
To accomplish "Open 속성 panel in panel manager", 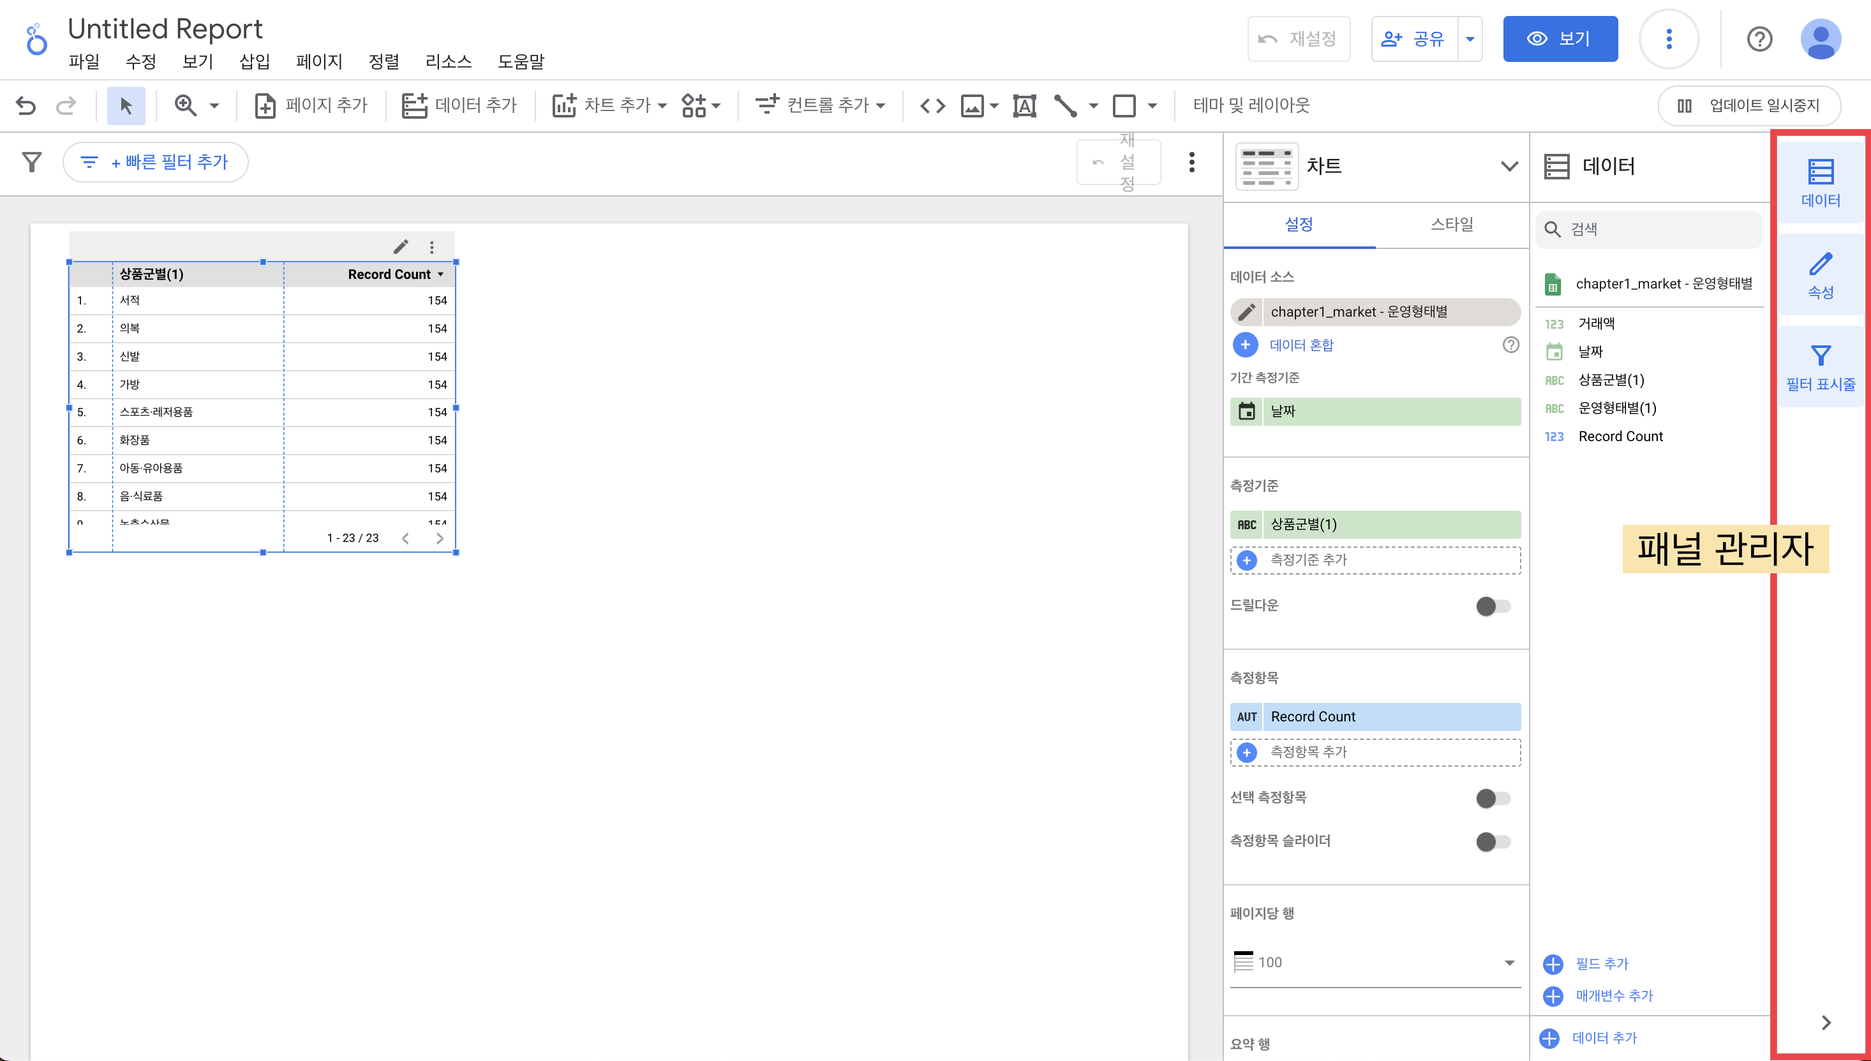I will (1820, 275).
